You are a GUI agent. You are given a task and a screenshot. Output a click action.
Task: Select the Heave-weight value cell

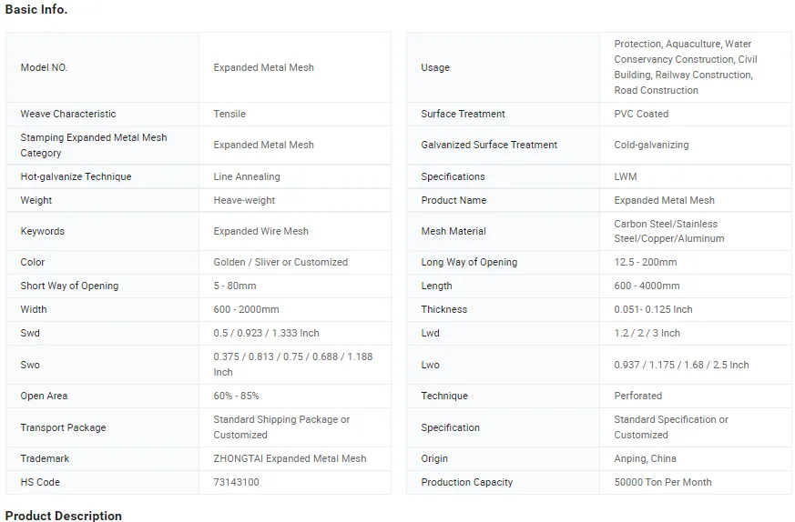point(244,200)
